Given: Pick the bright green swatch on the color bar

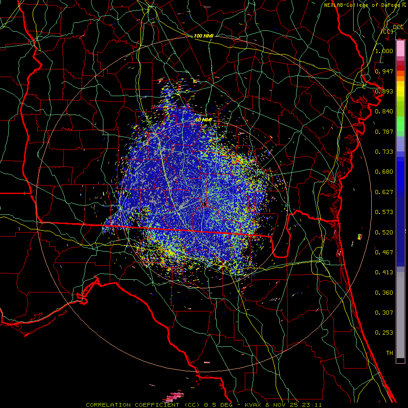Looking at the screenshot, I should pos(400,124).
